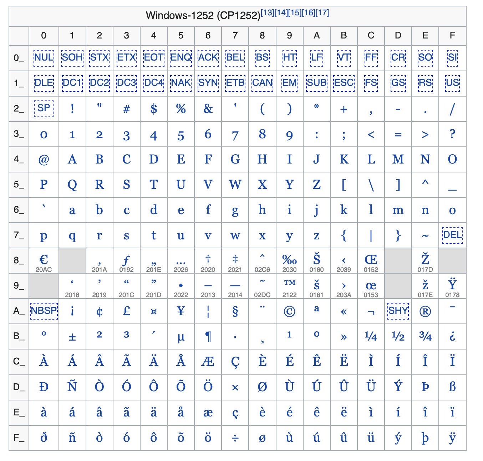Select the currency sign ¤ character

pos(154,312)
